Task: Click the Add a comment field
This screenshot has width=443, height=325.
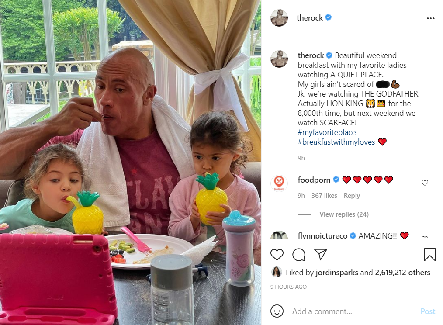Action: tap(353, 311)
